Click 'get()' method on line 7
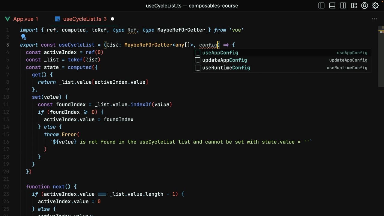 (x=39, y=75)
